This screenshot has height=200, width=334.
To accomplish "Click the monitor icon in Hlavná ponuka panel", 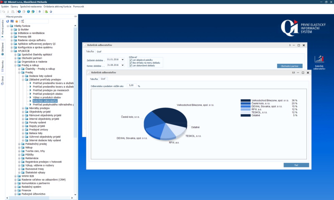I will (12, 21).
